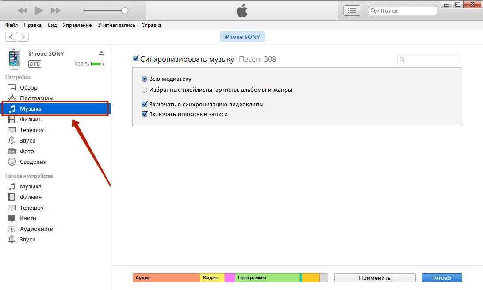Click the Звуки bell icon under Настройки

11,140
